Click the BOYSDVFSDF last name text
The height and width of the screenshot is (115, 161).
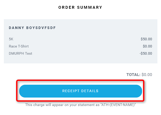[41, 28]
